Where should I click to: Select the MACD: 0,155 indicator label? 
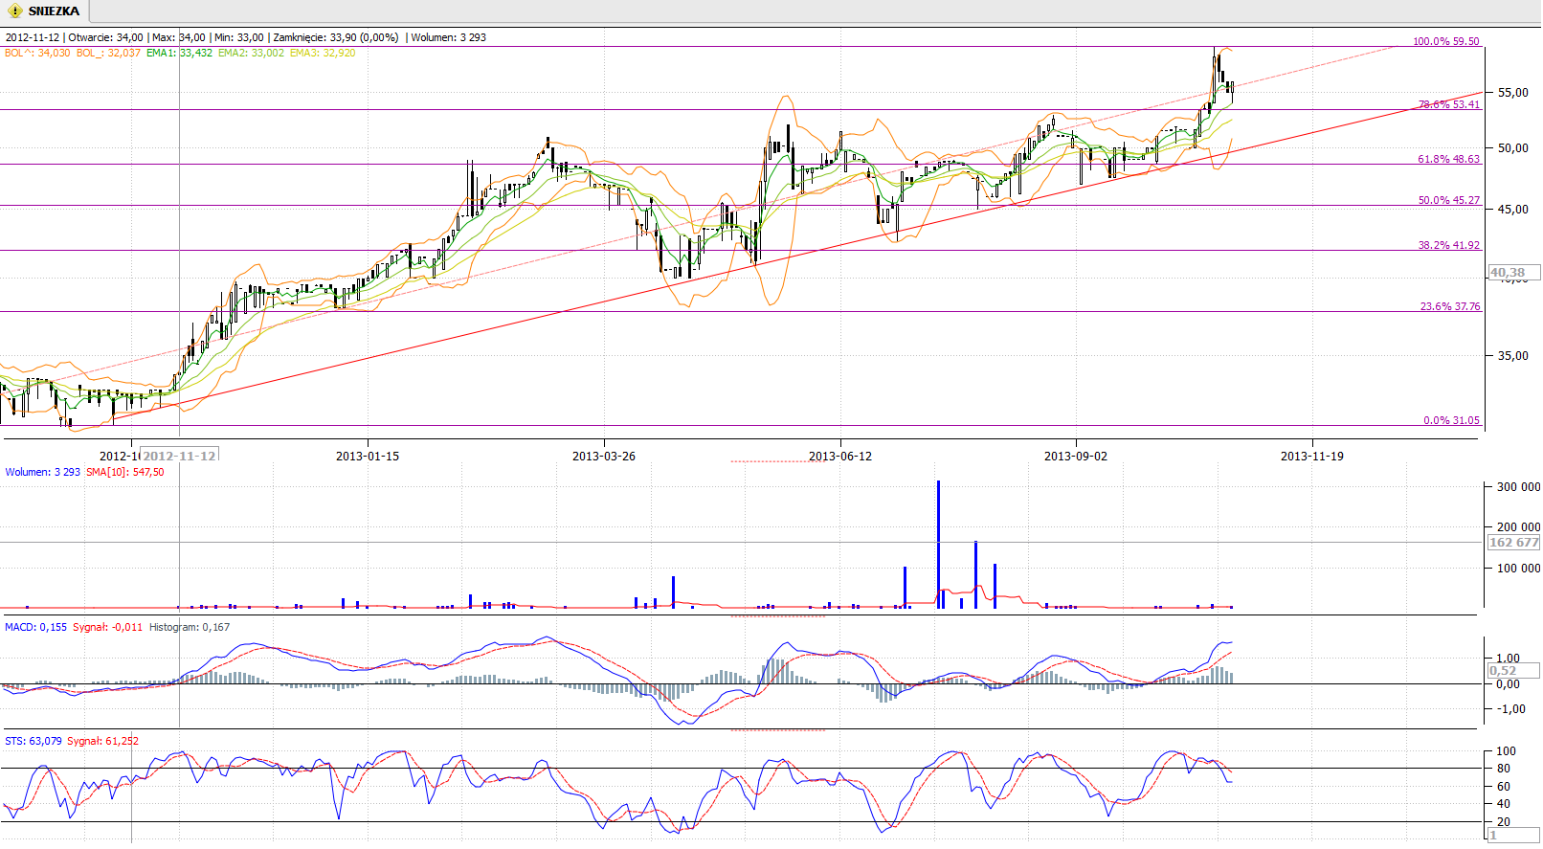point(36,627)
